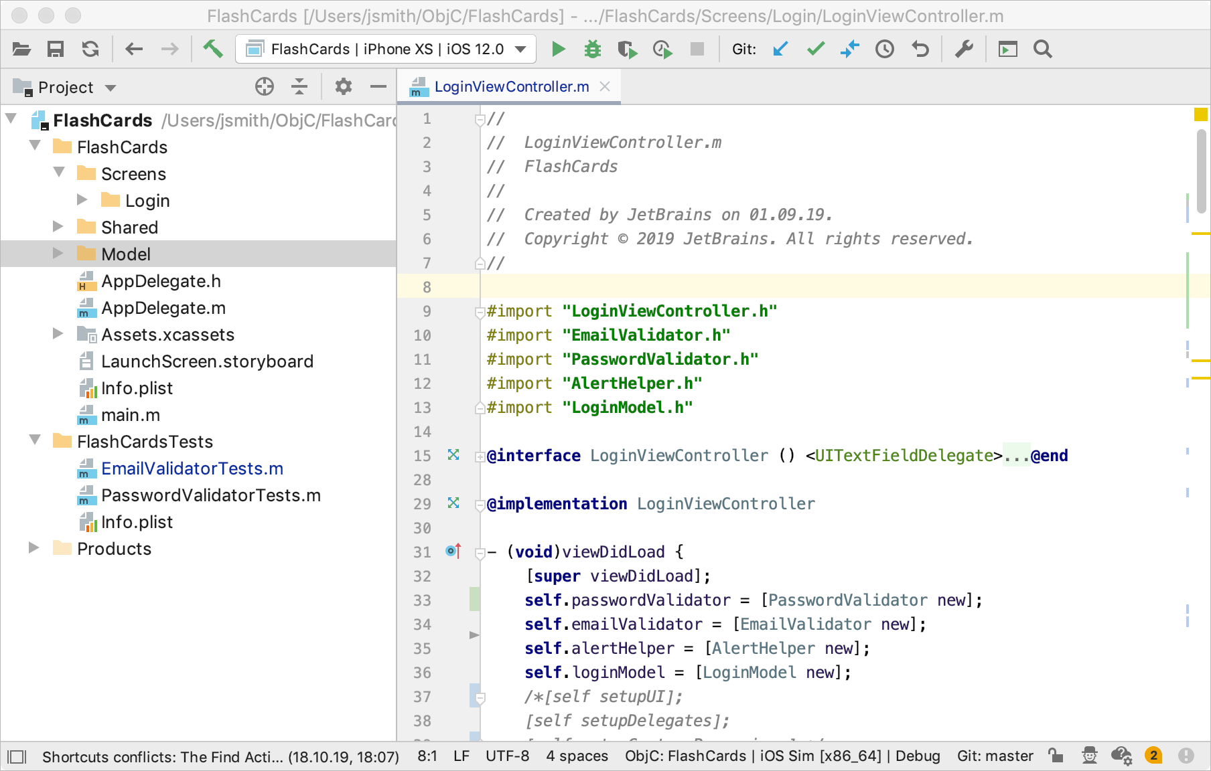Open Git: master branch popup
The width and height of the screenshot is (1211, 771).
click(x=995, y=756)
